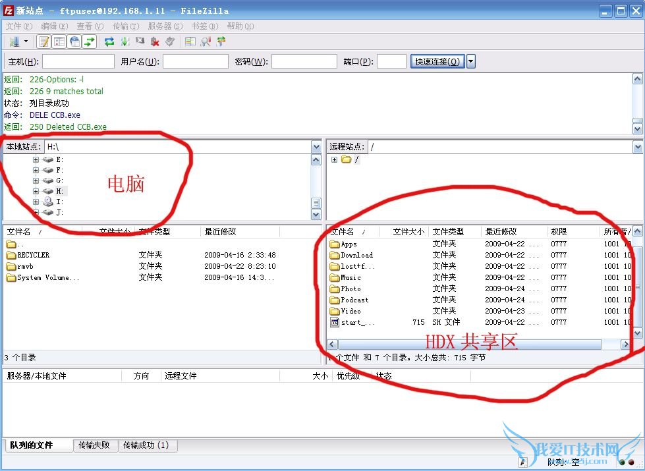Switch to 传输失败 tab
Viewport: 645px width, 471px height.
coord(96,445)
